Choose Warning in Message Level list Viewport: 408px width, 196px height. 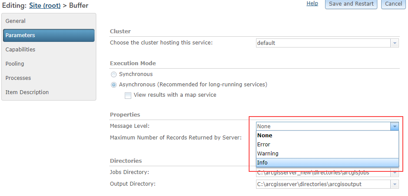click(268, 154)
